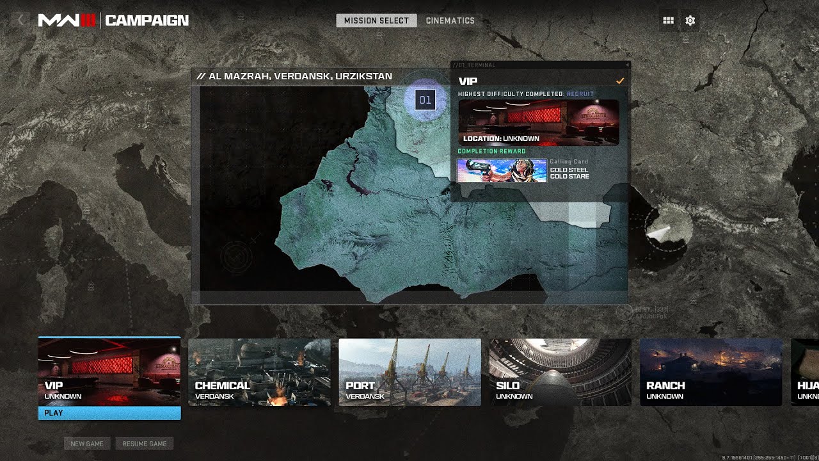Open settings gear icon
Screen dimensions: 819x461
(690, 20)
